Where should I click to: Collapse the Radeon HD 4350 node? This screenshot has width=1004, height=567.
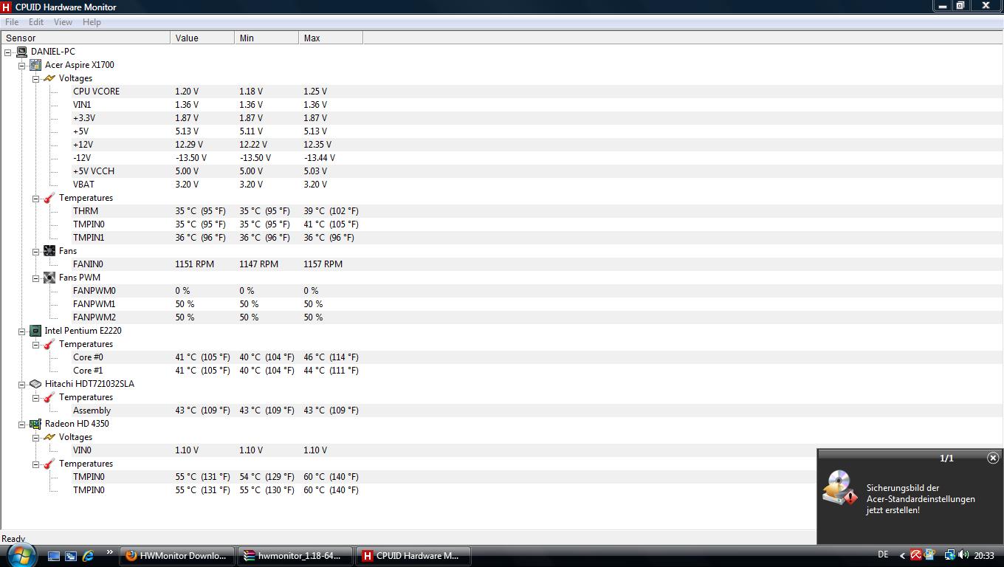(x=22, y=424)
